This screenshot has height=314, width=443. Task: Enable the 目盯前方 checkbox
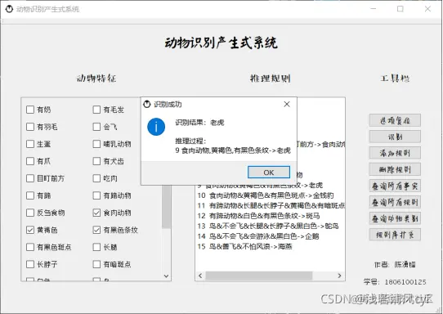[30, 178]
